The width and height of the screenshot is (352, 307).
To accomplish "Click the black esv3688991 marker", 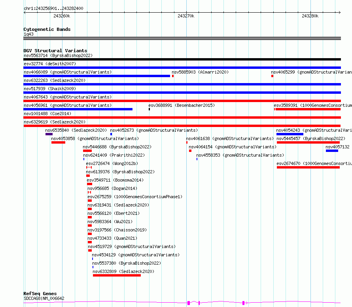I will point(149,109).
